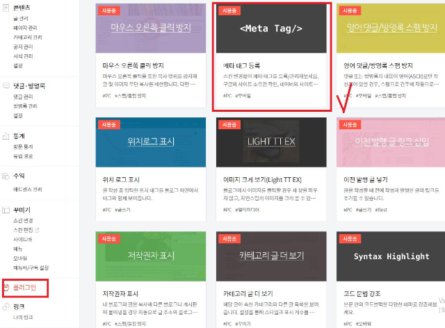The image size is (445, 328).
Task: Click the 수익 section icon
Action: [x=6, y=177]
